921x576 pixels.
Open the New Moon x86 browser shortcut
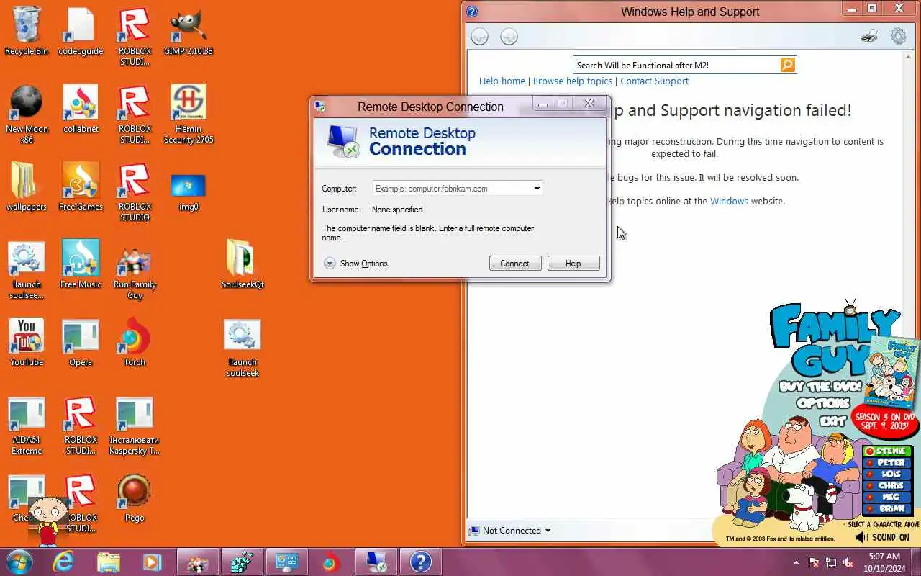[x=27, y=114]
